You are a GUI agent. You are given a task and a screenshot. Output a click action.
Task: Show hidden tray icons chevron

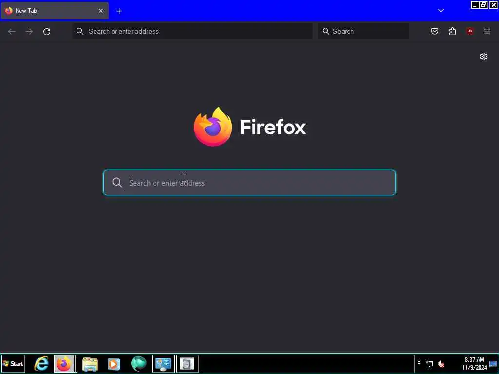[x=419, y=363]
